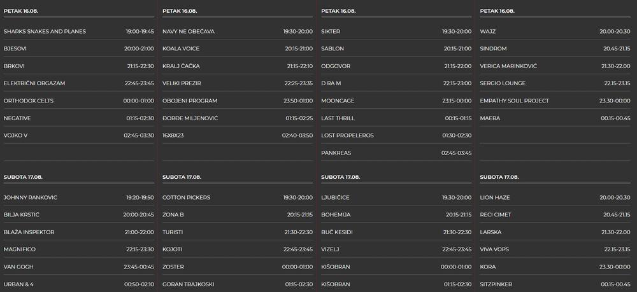Open the LION HAZE listing
The width and height of the screenshot is (637, 292).
pos(496,197)
